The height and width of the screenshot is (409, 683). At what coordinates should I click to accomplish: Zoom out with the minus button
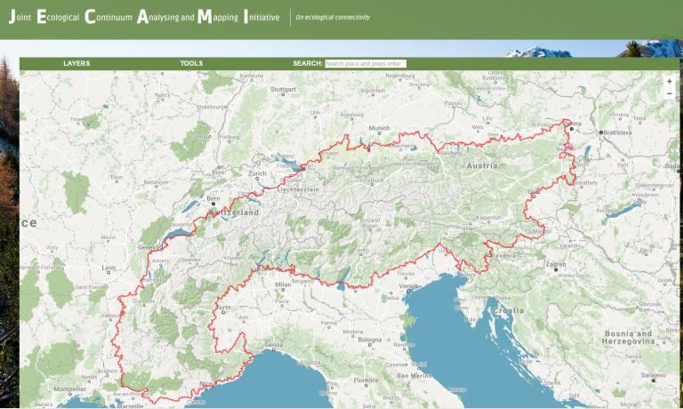tap(670, 92)
